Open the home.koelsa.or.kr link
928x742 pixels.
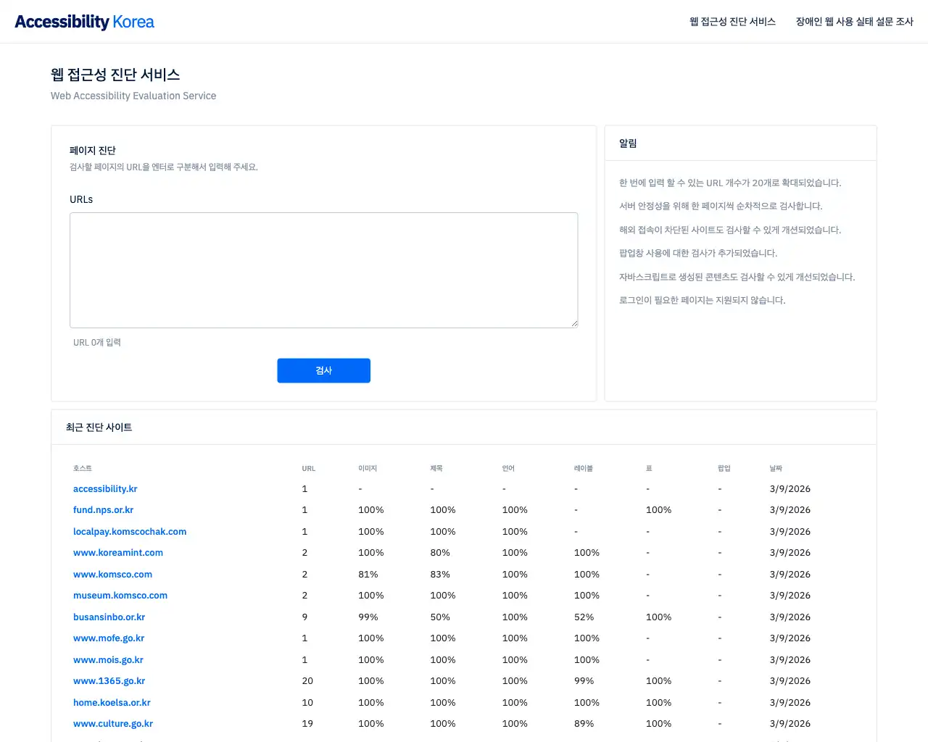click(x=112, y=703)
